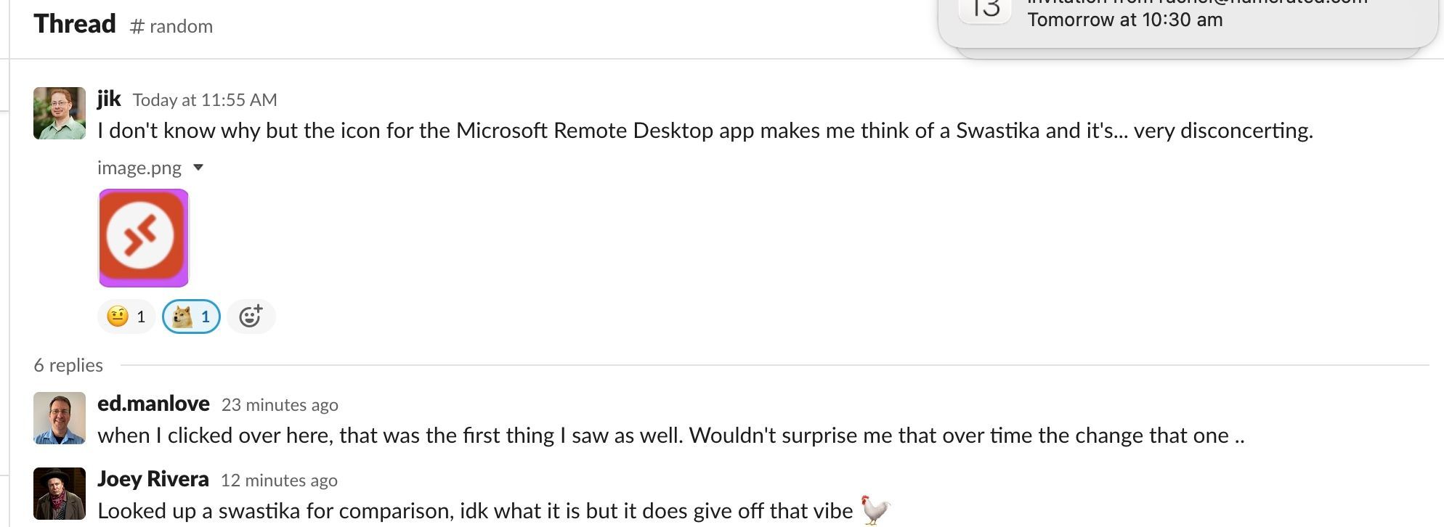Click the raised-eyebrow emoji reaction
The image size is (1444, 527).
point(126,316)
